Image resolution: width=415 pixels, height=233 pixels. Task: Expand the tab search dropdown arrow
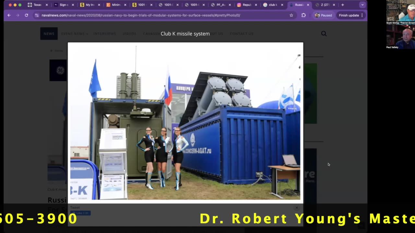(x=362, y=5)
